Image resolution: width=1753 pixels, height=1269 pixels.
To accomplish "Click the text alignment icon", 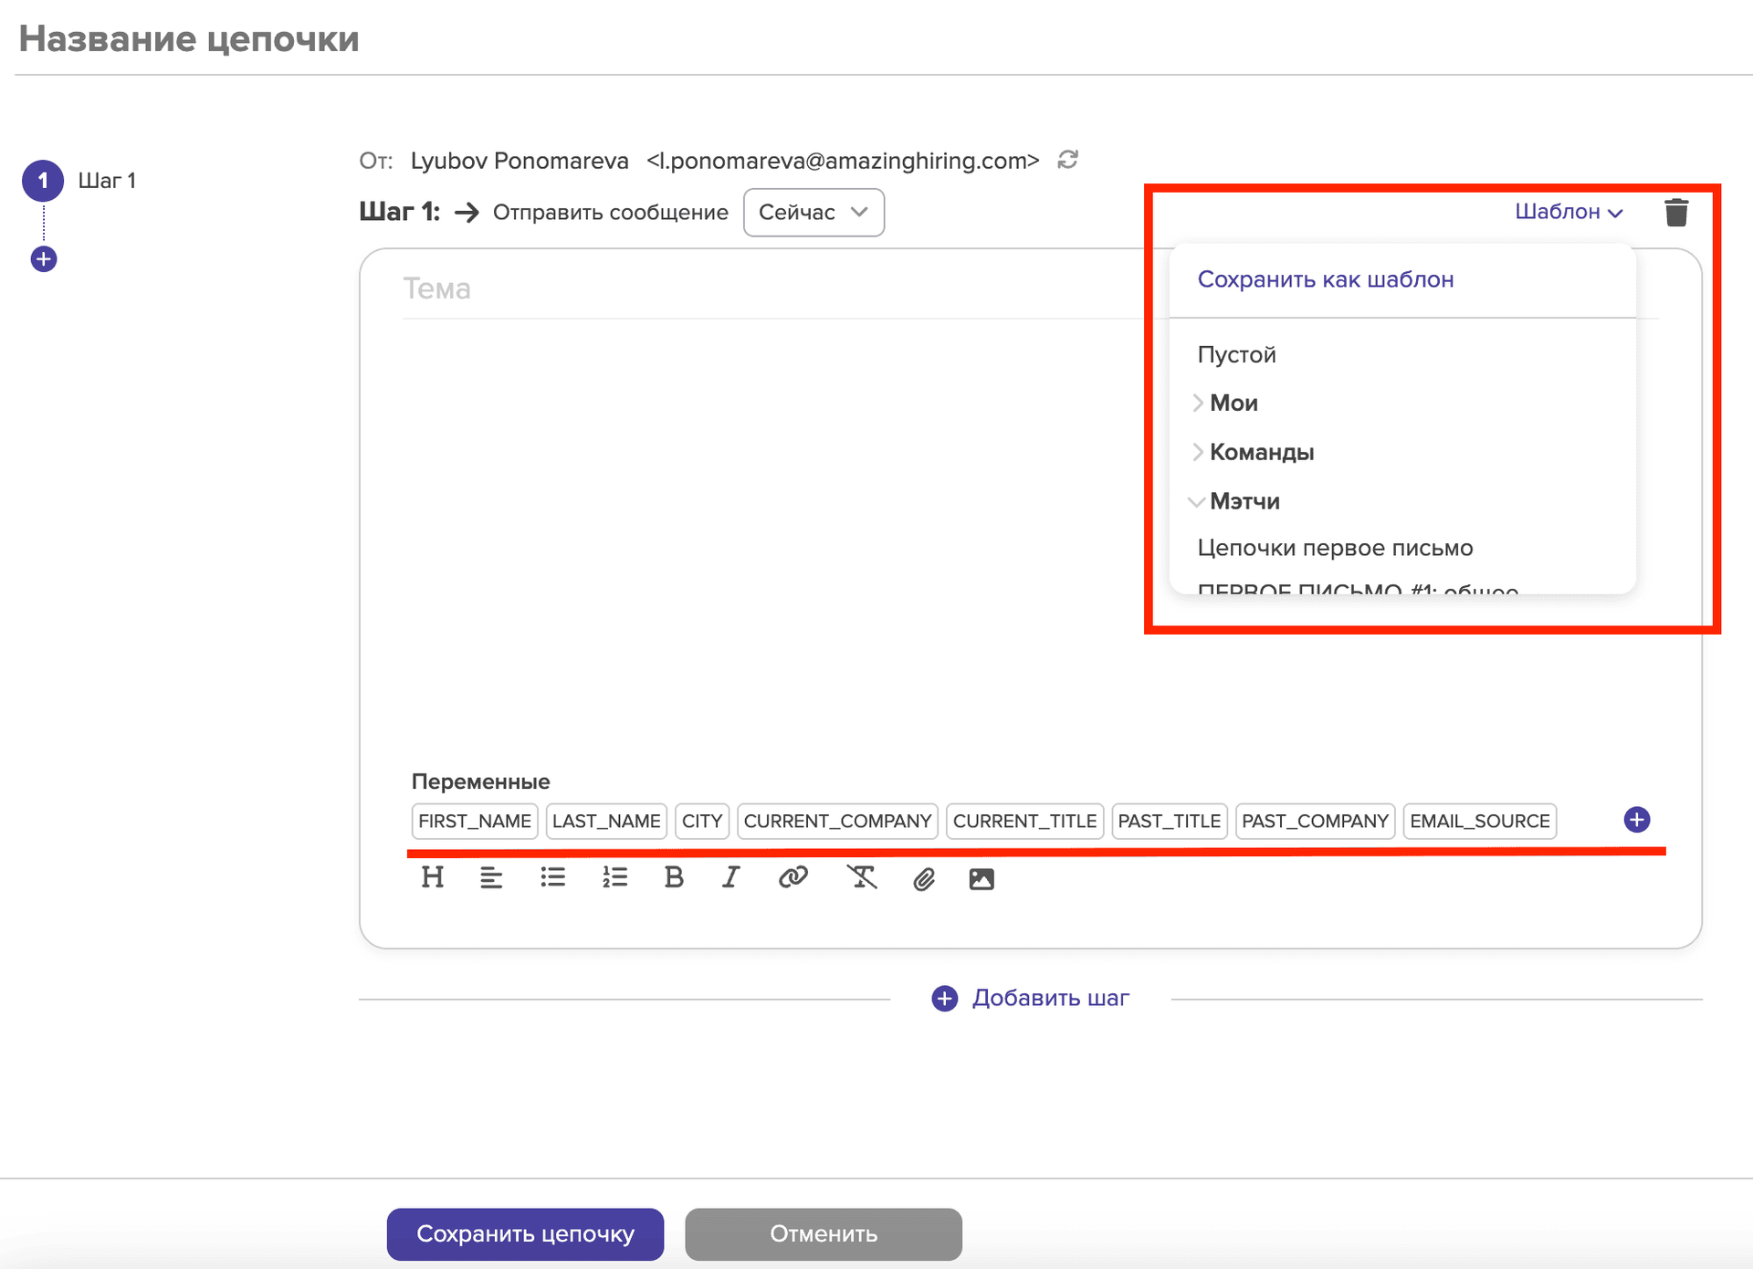I will [x=491, y=877].
